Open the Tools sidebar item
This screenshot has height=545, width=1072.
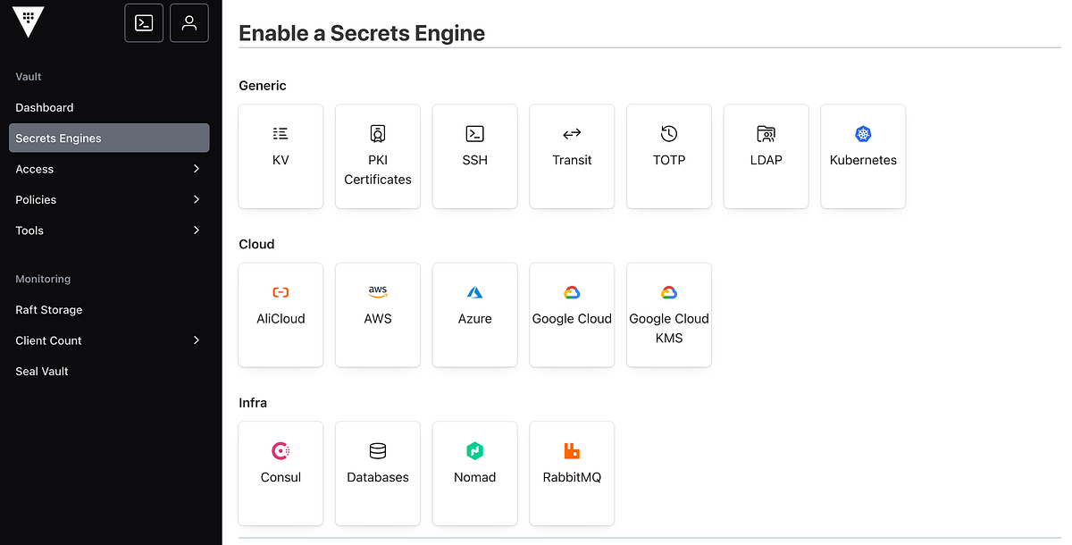coord(109,231)
